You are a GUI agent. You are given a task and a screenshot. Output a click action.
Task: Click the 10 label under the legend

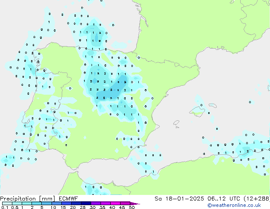[53, 207]
